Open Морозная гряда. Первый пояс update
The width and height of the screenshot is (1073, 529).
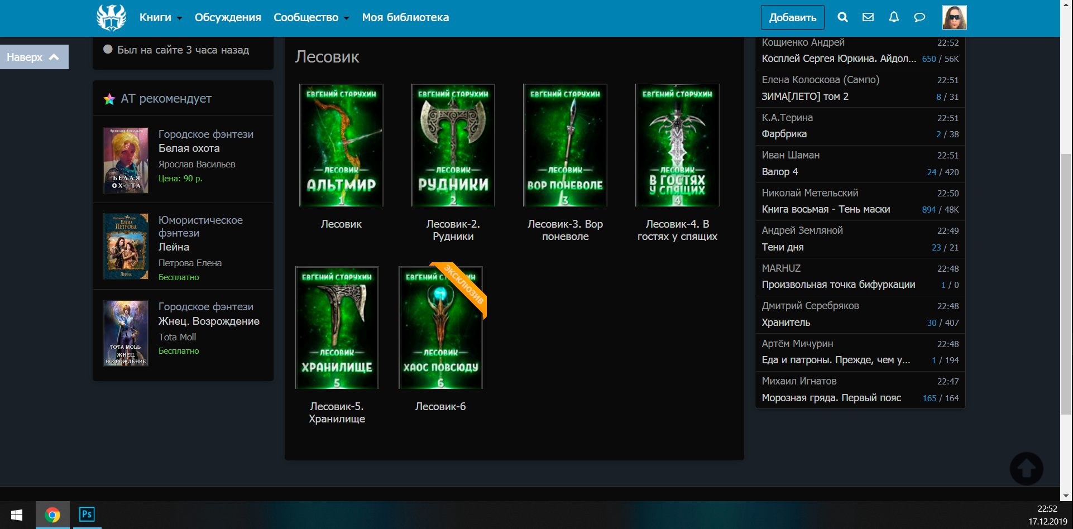click(831, 398)
